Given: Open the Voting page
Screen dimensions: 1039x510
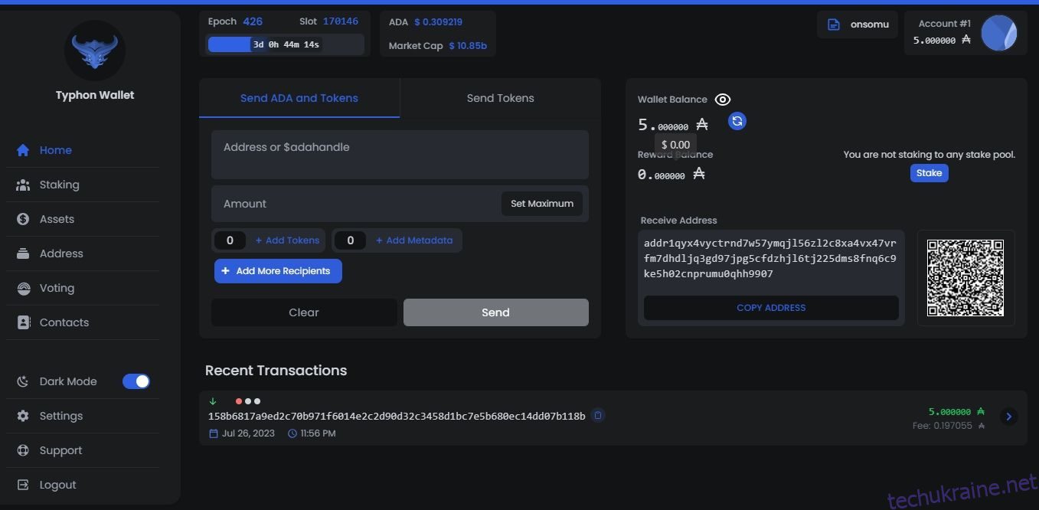Looking at the screenshot, I should pyautogui.click(x=57, y=288).
